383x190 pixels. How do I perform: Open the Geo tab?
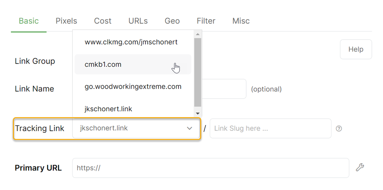[172, 21]
